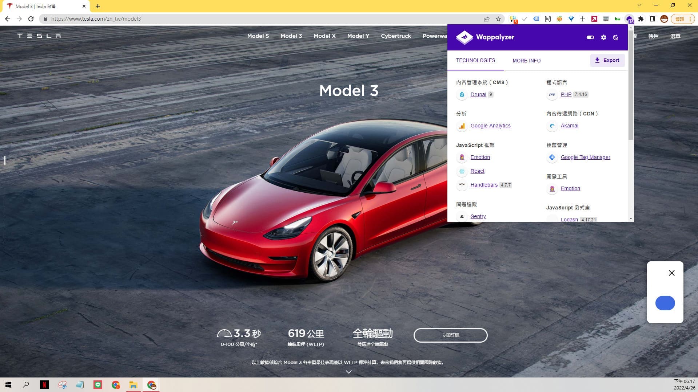Click the Wappalyzer popup scrollbar thumb
This screenshot has width=698, height=392.
pos(631,85)
